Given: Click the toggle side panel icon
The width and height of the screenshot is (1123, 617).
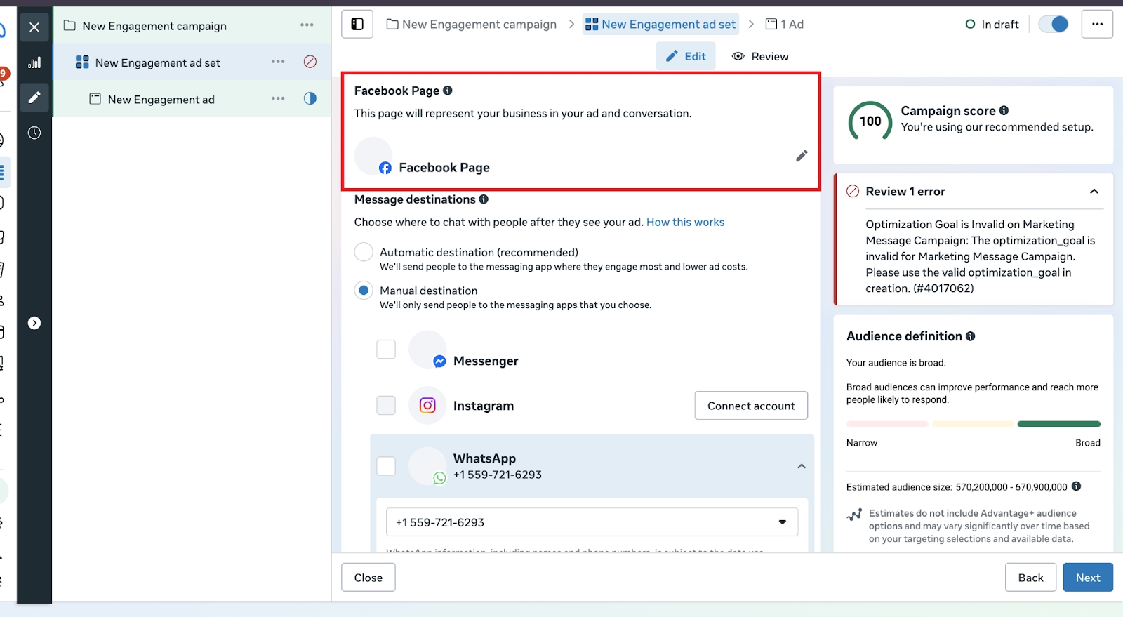Looking at the screenshot, I should pos(357,25).
